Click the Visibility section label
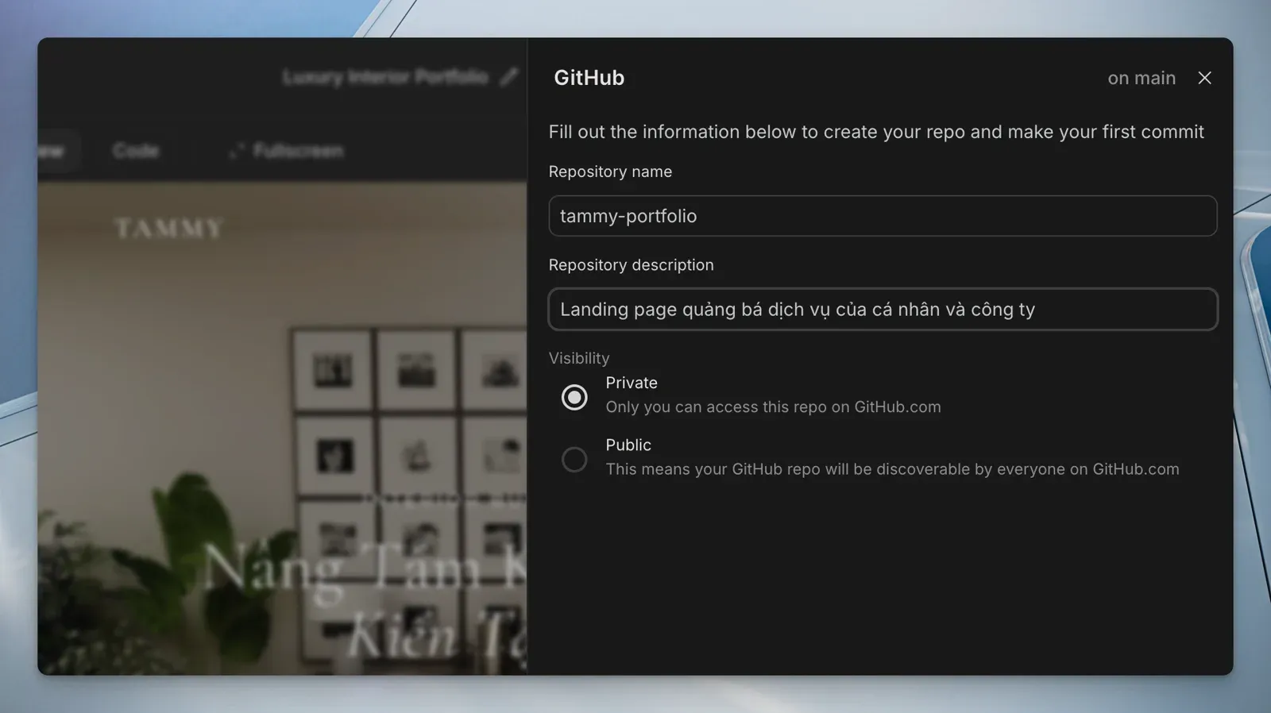Image resolution: width=1271 pixels, height=713 pixels. [x=578, y=358]
